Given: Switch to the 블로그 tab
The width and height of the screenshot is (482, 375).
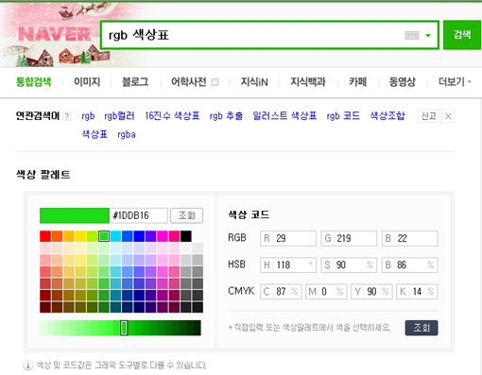Looking at the screenshot, I should (135, 82).
